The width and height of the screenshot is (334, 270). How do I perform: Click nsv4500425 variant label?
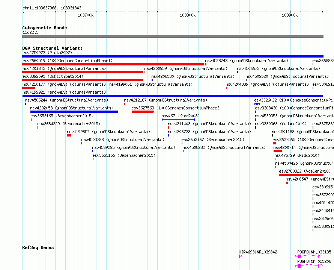305,163
